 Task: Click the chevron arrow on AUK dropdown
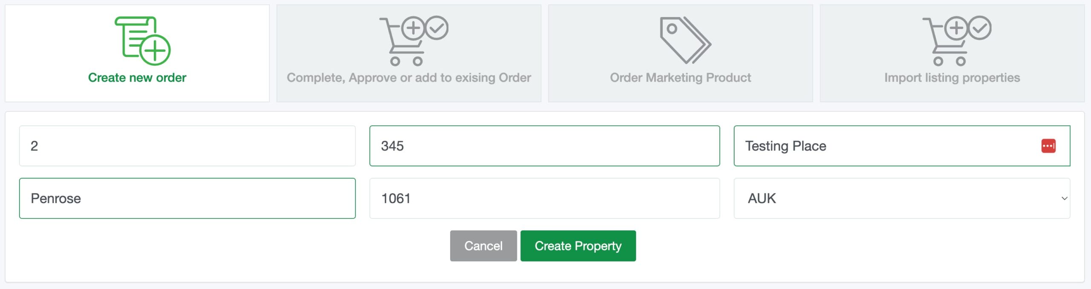coord(1064,198)
